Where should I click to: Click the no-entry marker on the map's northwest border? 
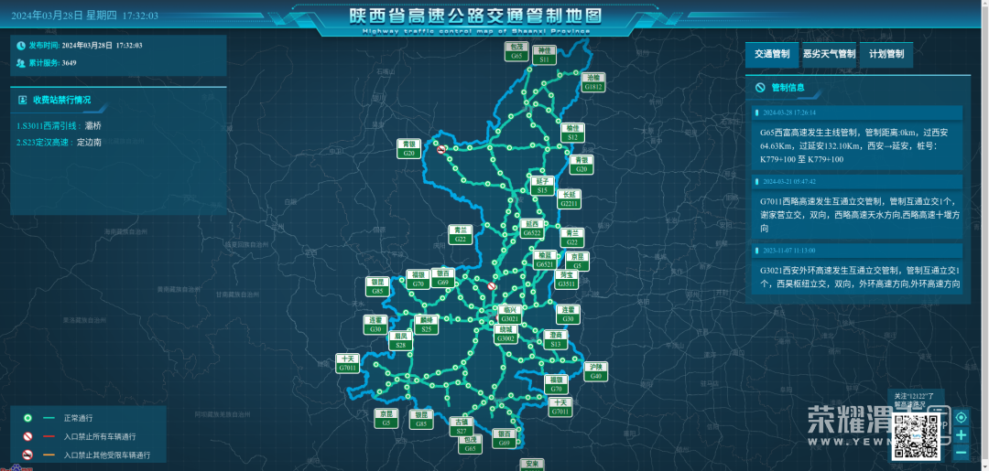coord(441,149)
